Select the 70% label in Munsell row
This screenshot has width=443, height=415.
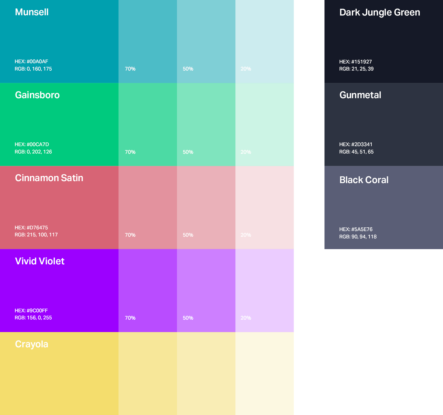point(130,69)
